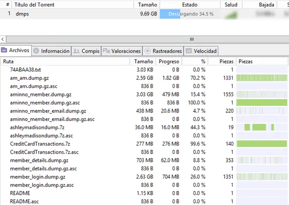Sort files by the % column header
This screenshot has height=205, width=289.
[195, 61]
